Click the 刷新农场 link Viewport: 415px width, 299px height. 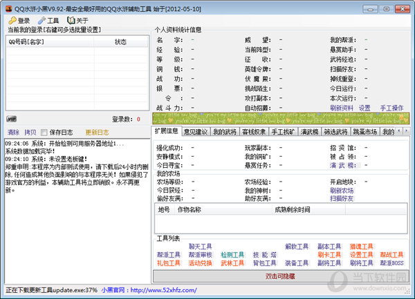click(342, 190)
